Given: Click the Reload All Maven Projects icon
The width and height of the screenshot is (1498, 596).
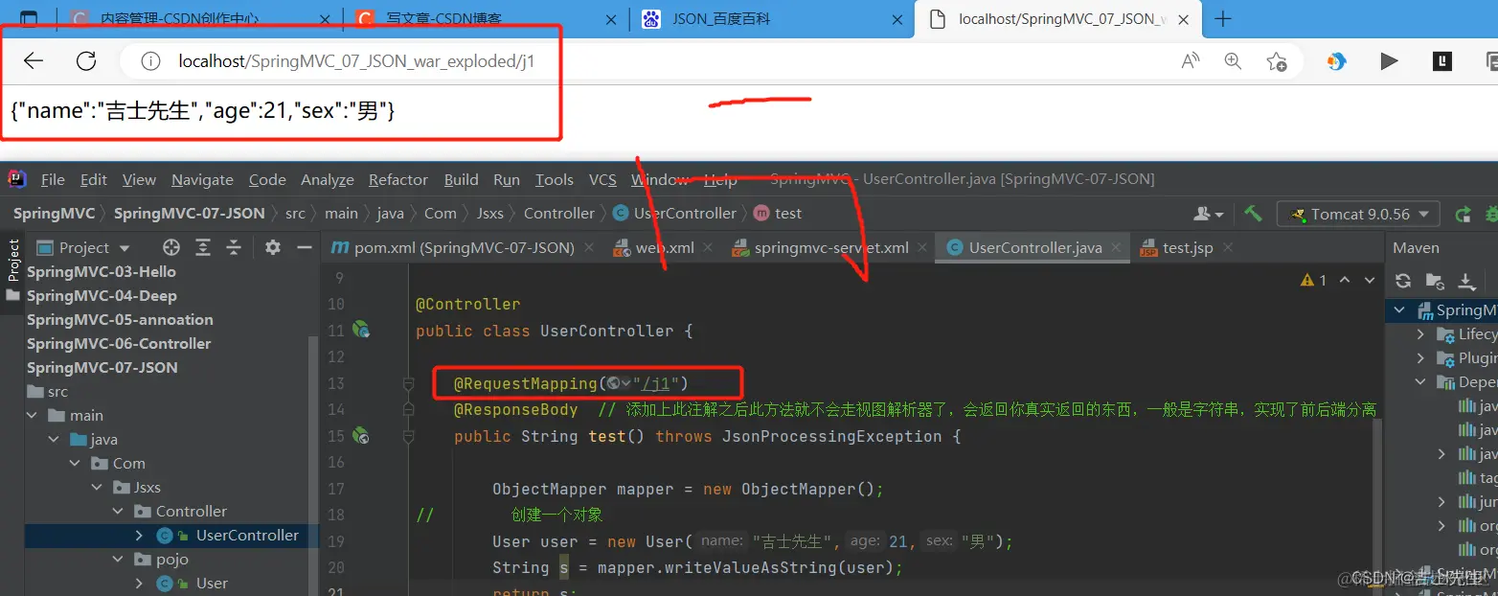Looking at the screenshot, I should [x=1402, y=281].
